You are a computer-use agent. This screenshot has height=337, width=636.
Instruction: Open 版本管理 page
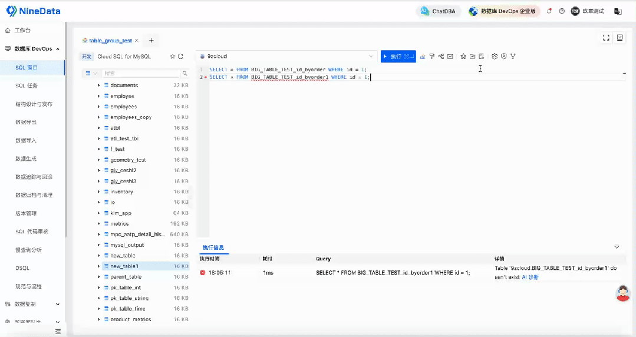[26, 213]
